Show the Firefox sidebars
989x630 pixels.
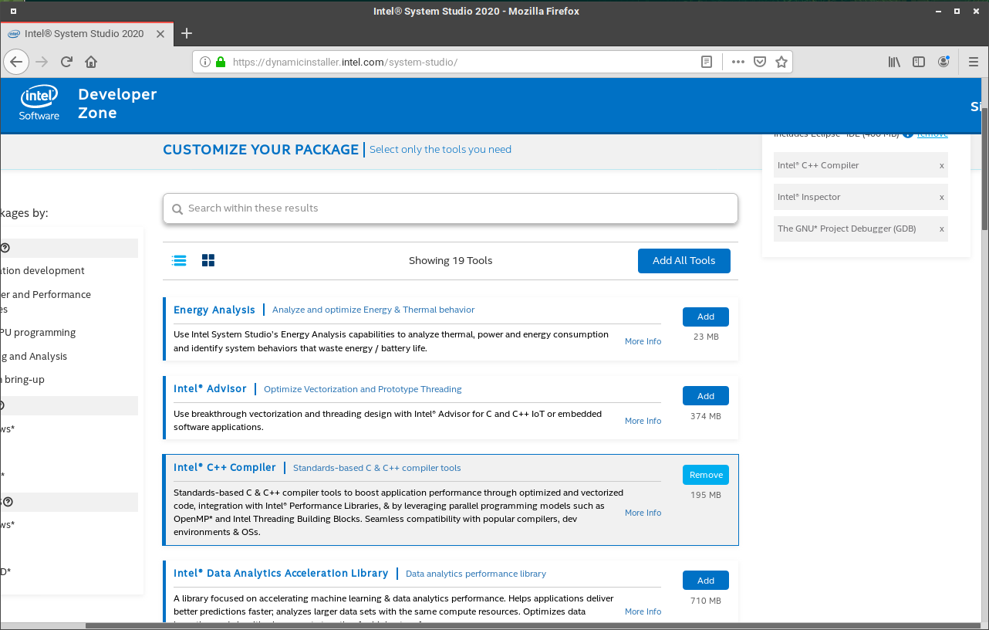pyautogui.click(x=919, y=62)
